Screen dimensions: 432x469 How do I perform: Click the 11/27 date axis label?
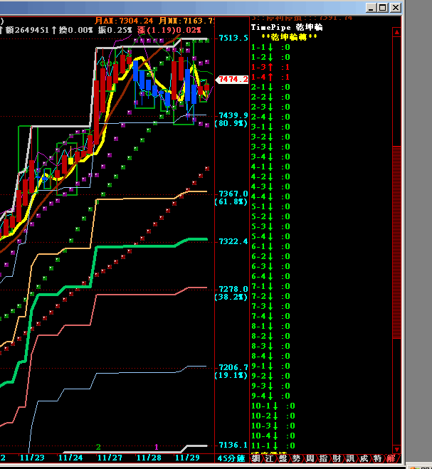tap(110, 458)
